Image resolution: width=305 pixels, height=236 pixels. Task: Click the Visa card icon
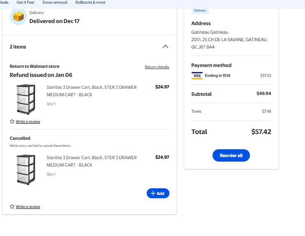pyautogui.click(x=197, y=76)
